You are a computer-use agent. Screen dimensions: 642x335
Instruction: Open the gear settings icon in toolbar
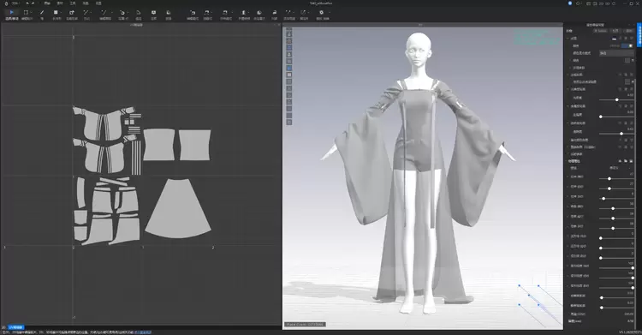321,13
